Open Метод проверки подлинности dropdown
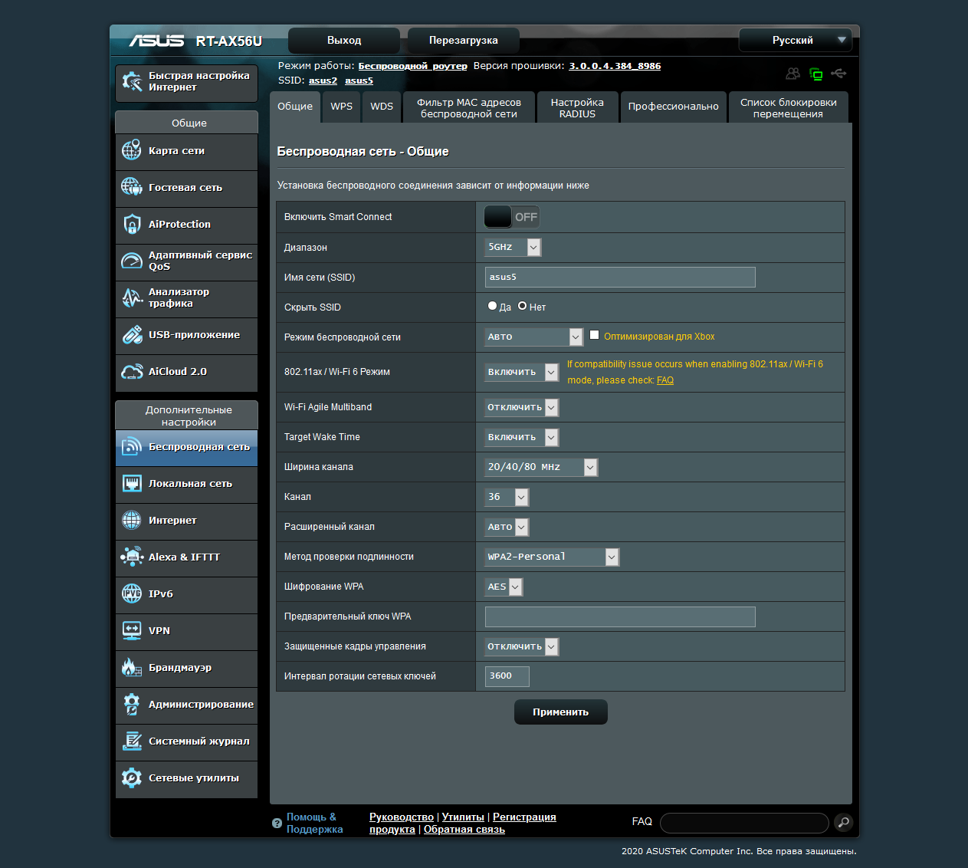 tap(552, 557)
